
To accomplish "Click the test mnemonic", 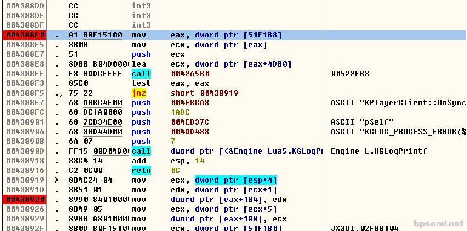I will coord(141,83).
